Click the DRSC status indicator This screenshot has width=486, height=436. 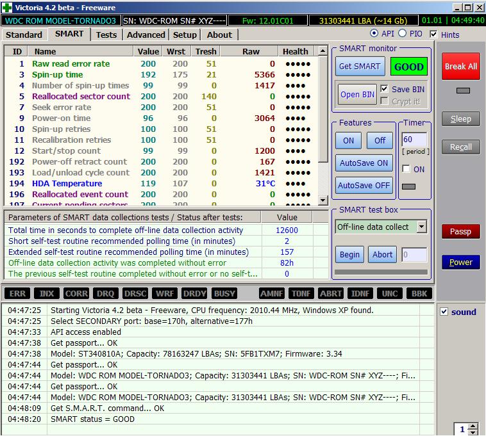pyautogui.click(x=135, y=293)
